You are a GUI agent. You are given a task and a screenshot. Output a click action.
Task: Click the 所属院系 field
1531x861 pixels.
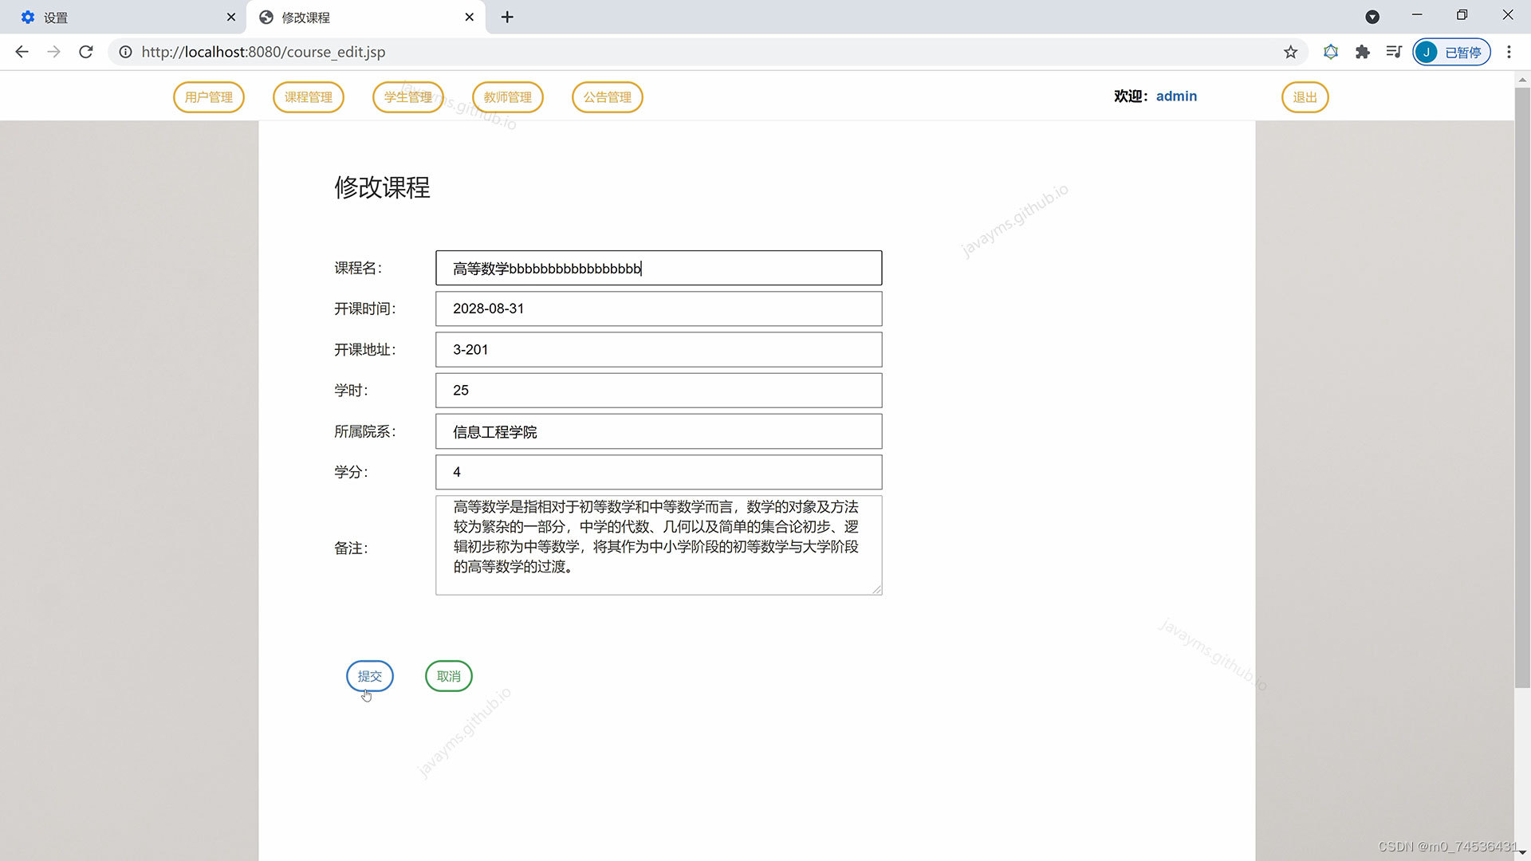click(x=659, y=431)
